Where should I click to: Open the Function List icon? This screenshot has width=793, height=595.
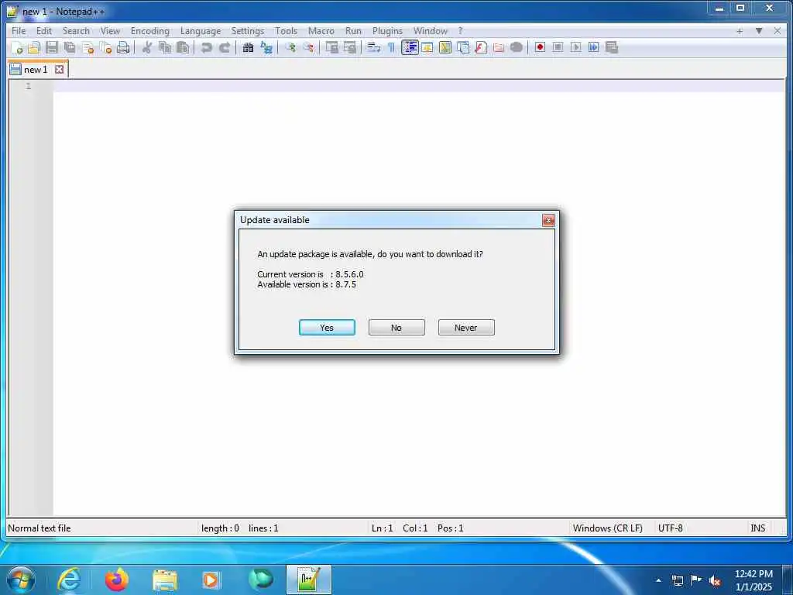(481, 47)
